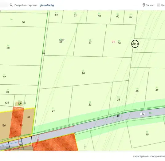This screenshot has width=165, height=161.
Task: Open Подробно търсене advanced search
Action: 26,5
